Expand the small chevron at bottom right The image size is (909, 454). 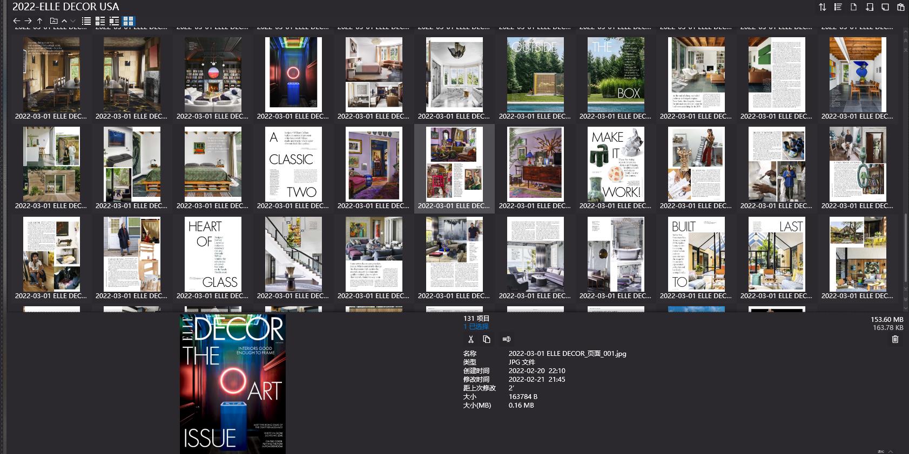click(x=890, y=451)
